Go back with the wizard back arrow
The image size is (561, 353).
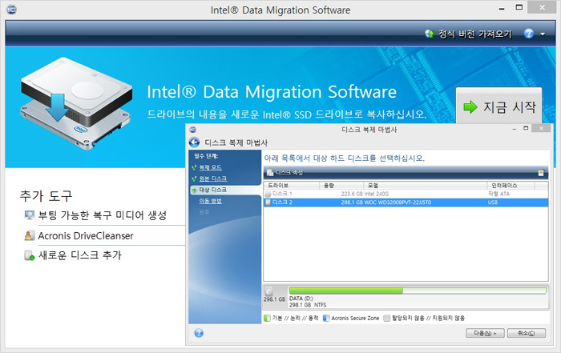point(194,142)
